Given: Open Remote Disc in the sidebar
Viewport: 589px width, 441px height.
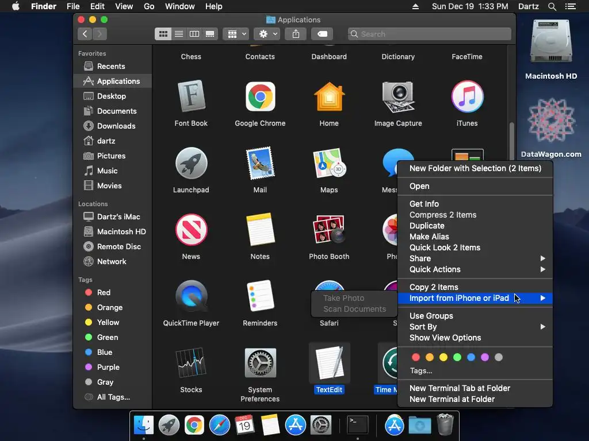Looking at the screenshot, I should pyautogui.click(x=113, y=247).
